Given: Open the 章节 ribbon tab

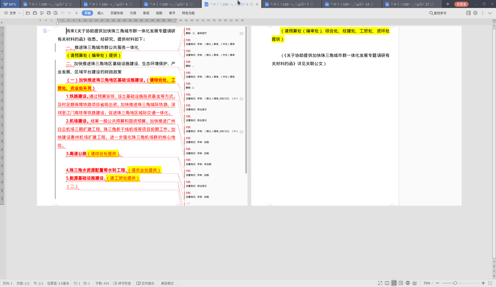Looking at the screenshot, I should click(172, 13).
